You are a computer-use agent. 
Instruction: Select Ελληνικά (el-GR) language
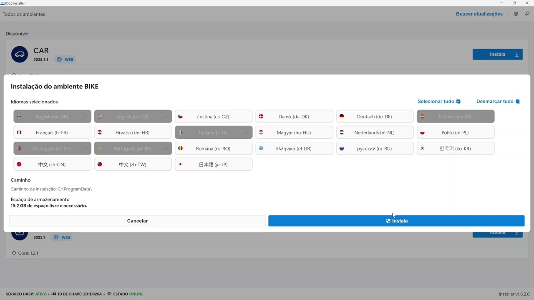point(294,148)
